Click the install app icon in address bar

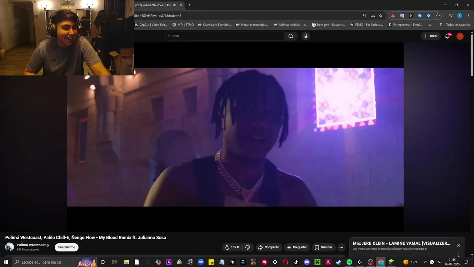point(373,16)
